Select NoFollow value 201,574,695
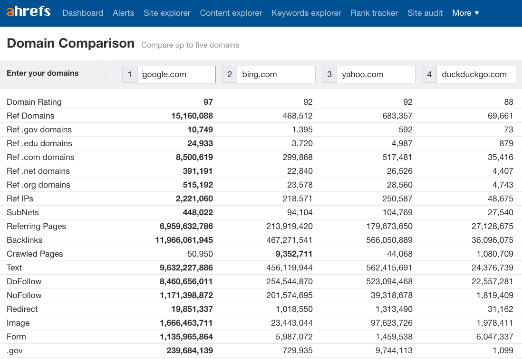 290,295
